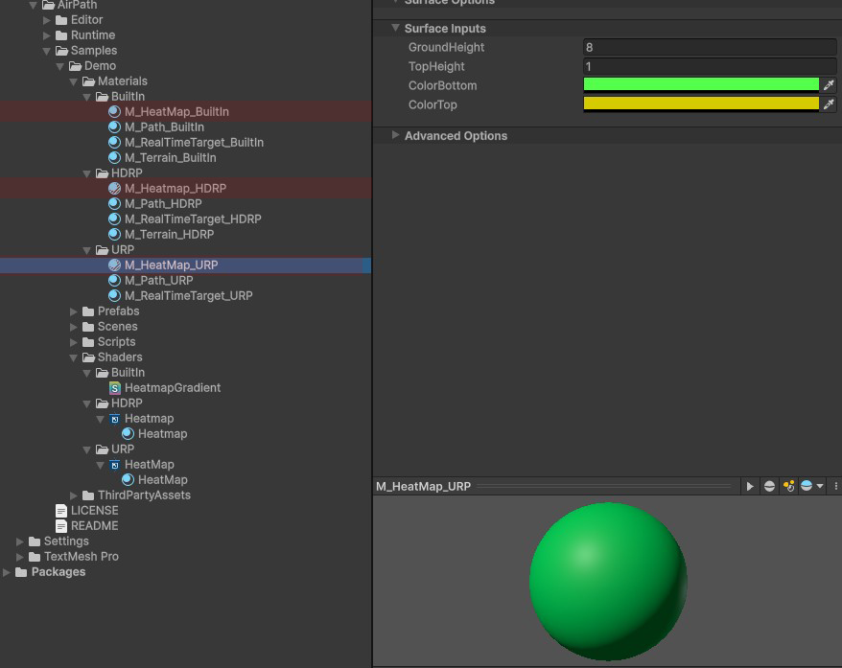Select M_RealTimeTarget_BuiltIn in the tree

click(194, 143)
